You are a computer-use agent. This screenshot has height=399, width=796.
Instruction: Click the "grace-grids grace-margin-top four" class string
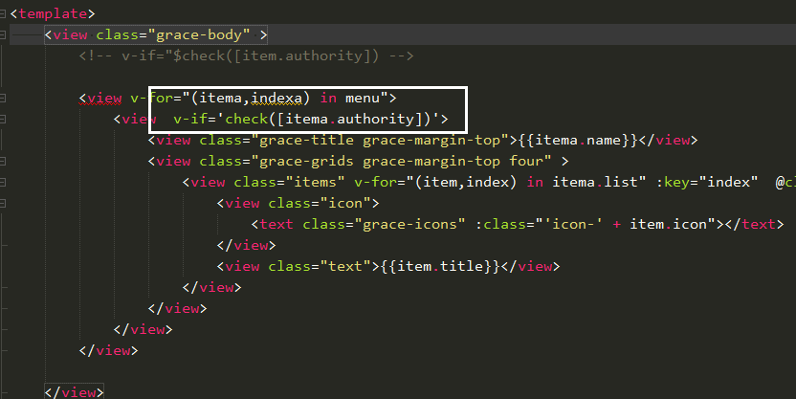(401, 161)
